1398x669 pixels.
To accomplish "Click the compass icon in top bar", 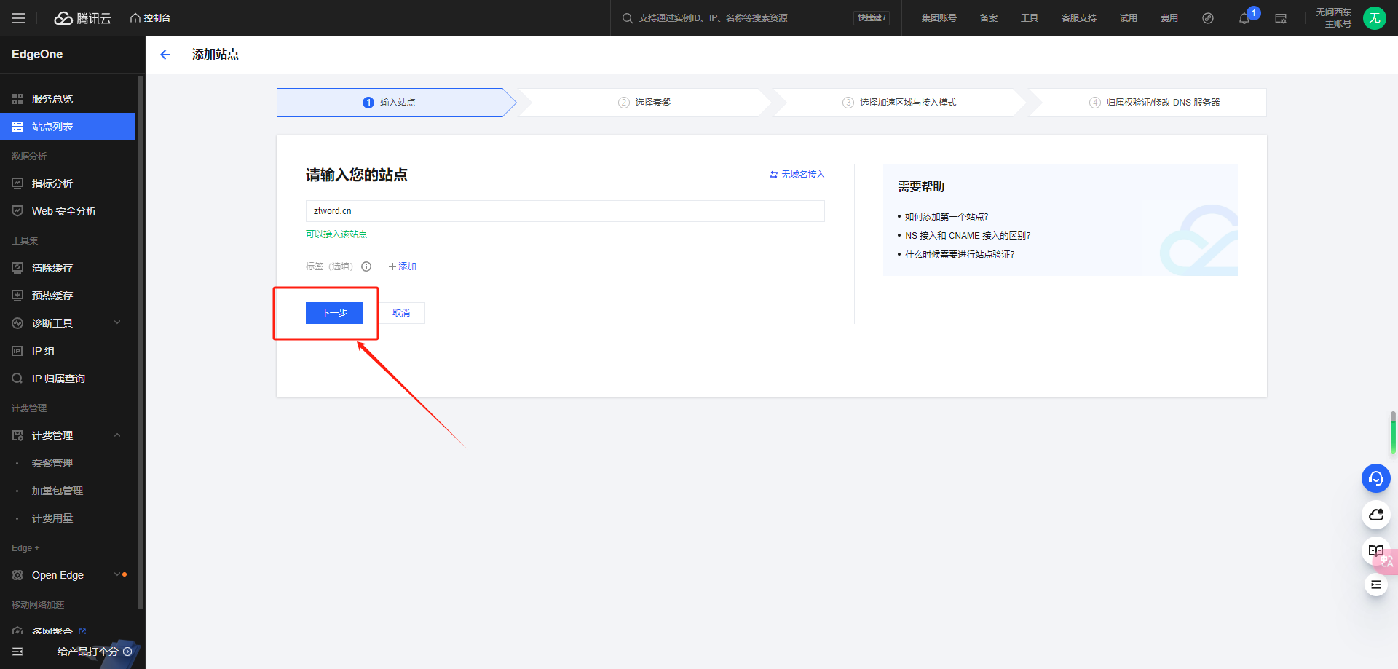I will click(x=1208, y=18).
